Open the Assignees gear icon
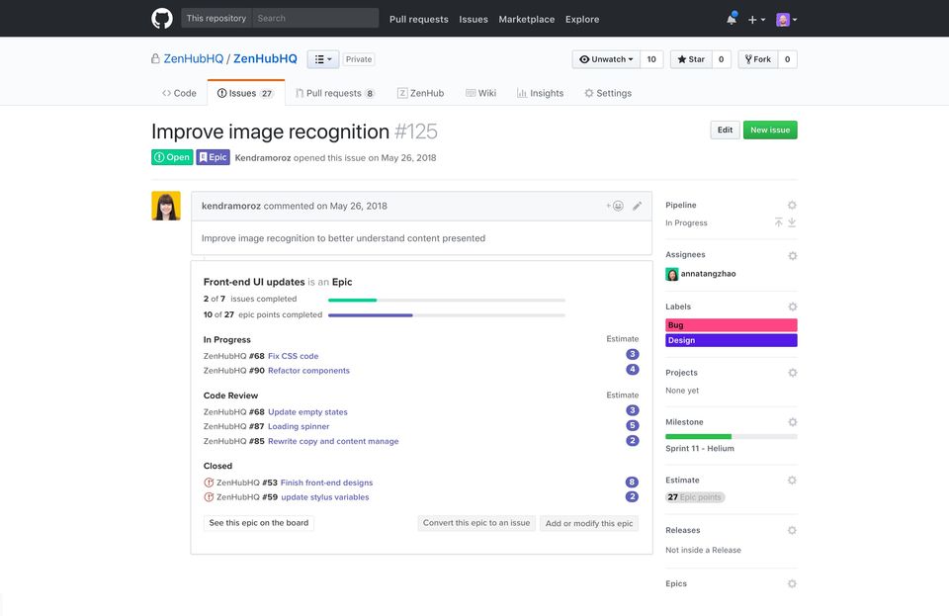 (792, 255)
